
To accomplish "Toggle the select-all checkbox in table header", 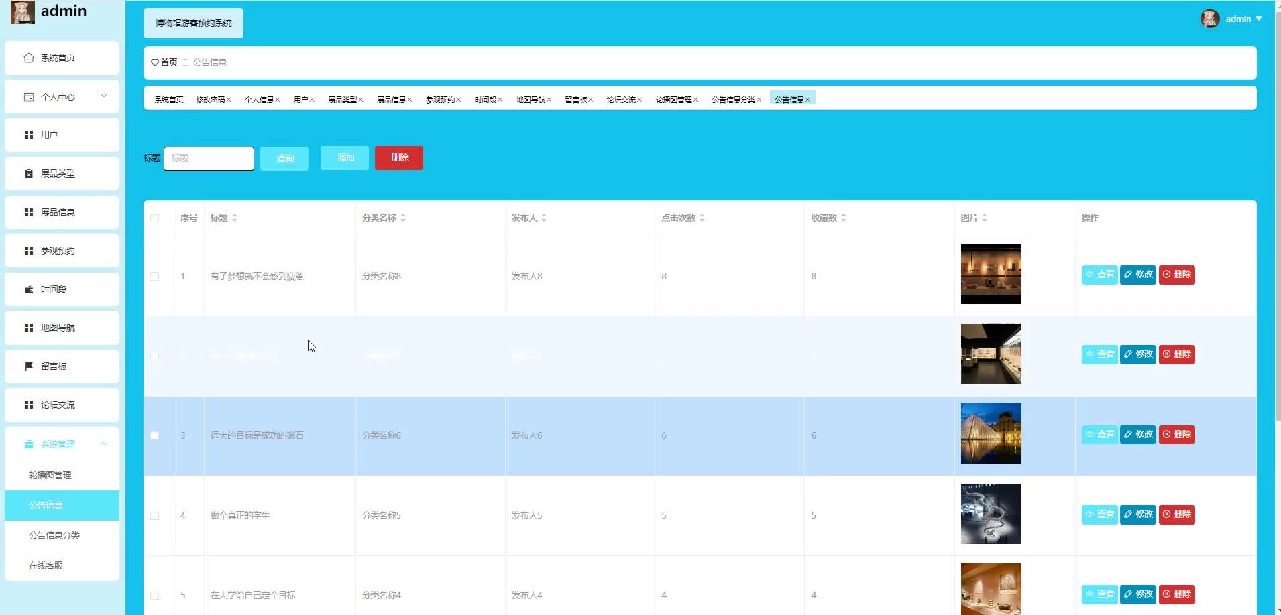I will coord(155,218).
